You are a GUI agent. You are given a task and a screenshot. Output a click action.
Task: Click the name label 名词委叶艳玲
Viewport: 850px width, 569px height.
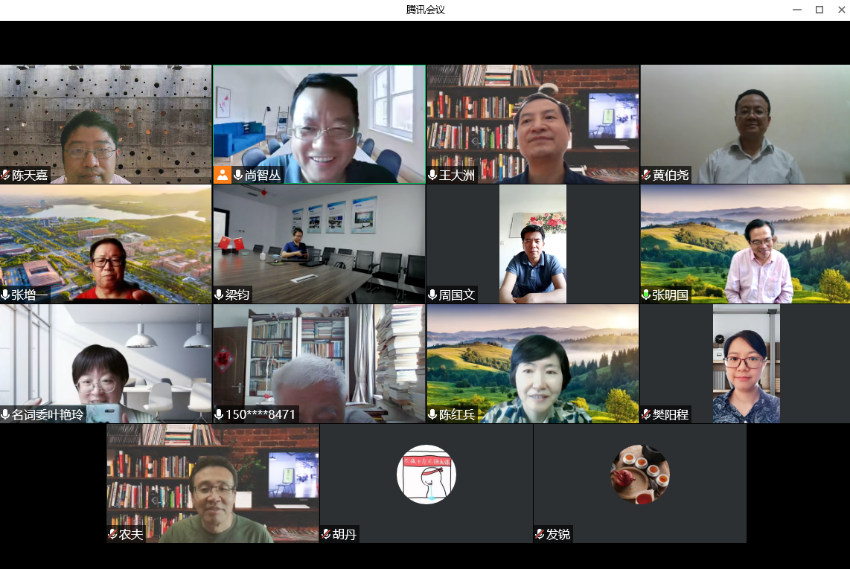pos(48,415)
